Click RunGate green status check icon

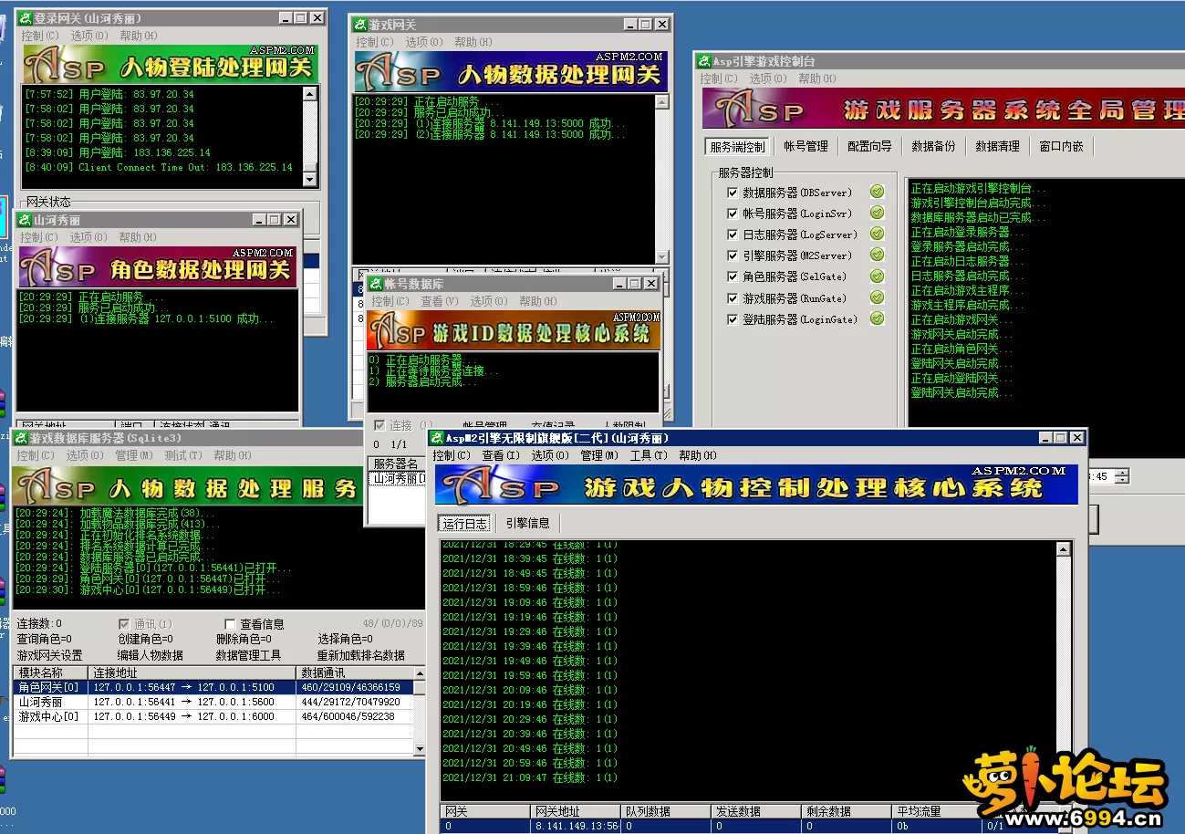[877, 297]
